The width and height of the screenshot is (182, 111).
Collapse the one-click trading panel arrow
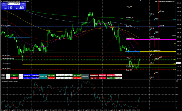(2, 1)
